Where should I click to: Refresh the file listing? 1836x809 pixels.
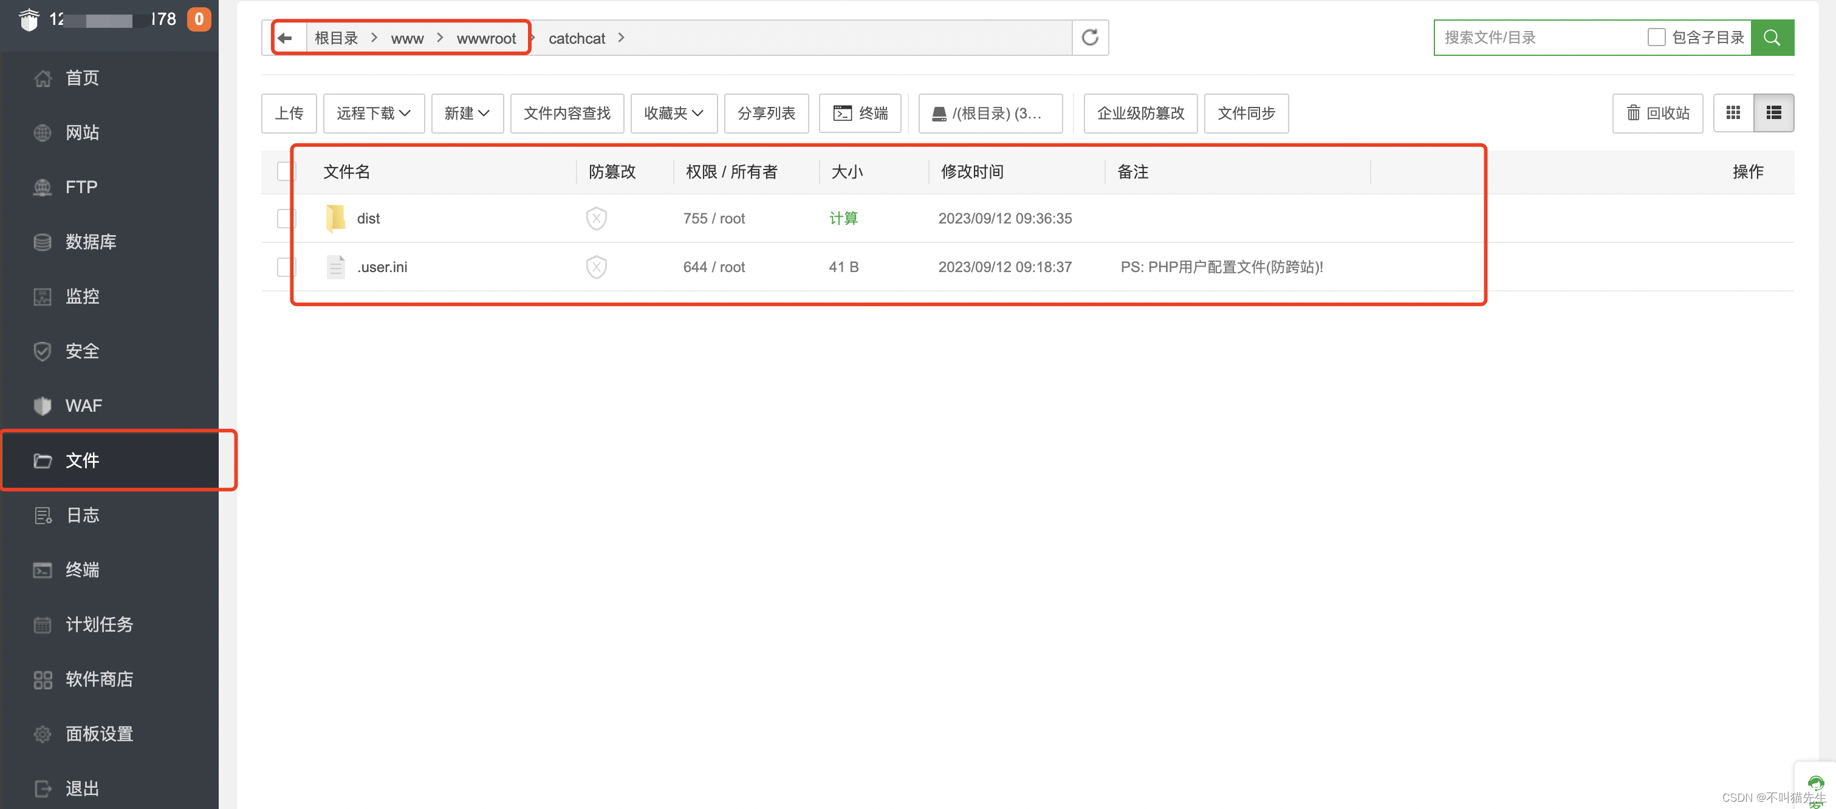[1090, 38]
